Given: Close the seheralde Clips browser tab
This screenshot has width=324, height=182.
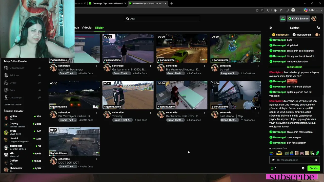Looking at the screenshot, I should (x=166, y=3).
